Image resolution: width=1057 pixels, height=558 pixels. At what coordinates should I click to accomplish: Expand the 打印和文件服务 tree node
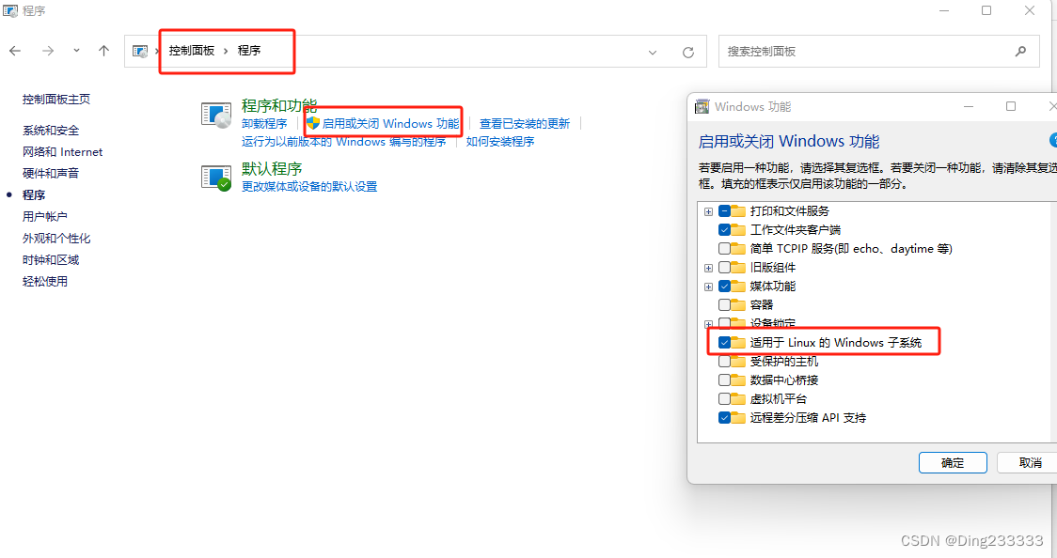[708, 211]
